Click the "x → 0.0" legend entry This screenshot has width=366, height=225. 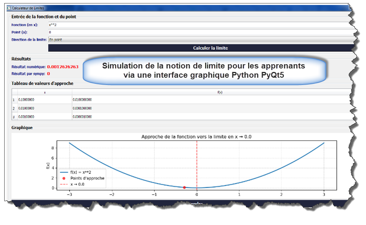(x=78, y=184)
